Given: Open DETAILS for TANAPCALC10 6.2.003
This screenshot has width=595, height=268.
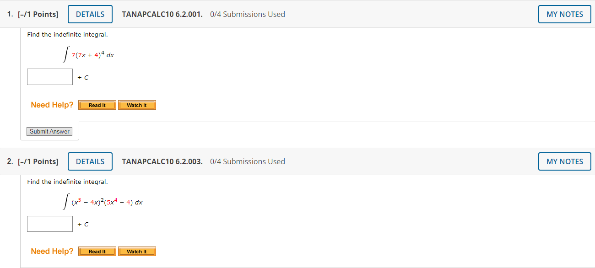Looking at the screenshot, I should coord(90,161).
